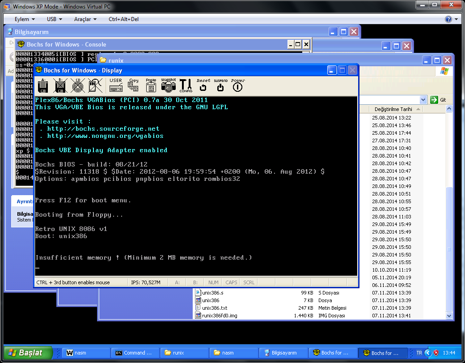Click the 06.11.2014 09:52 date entry
The image size is (465, 363).
point(392,285)
